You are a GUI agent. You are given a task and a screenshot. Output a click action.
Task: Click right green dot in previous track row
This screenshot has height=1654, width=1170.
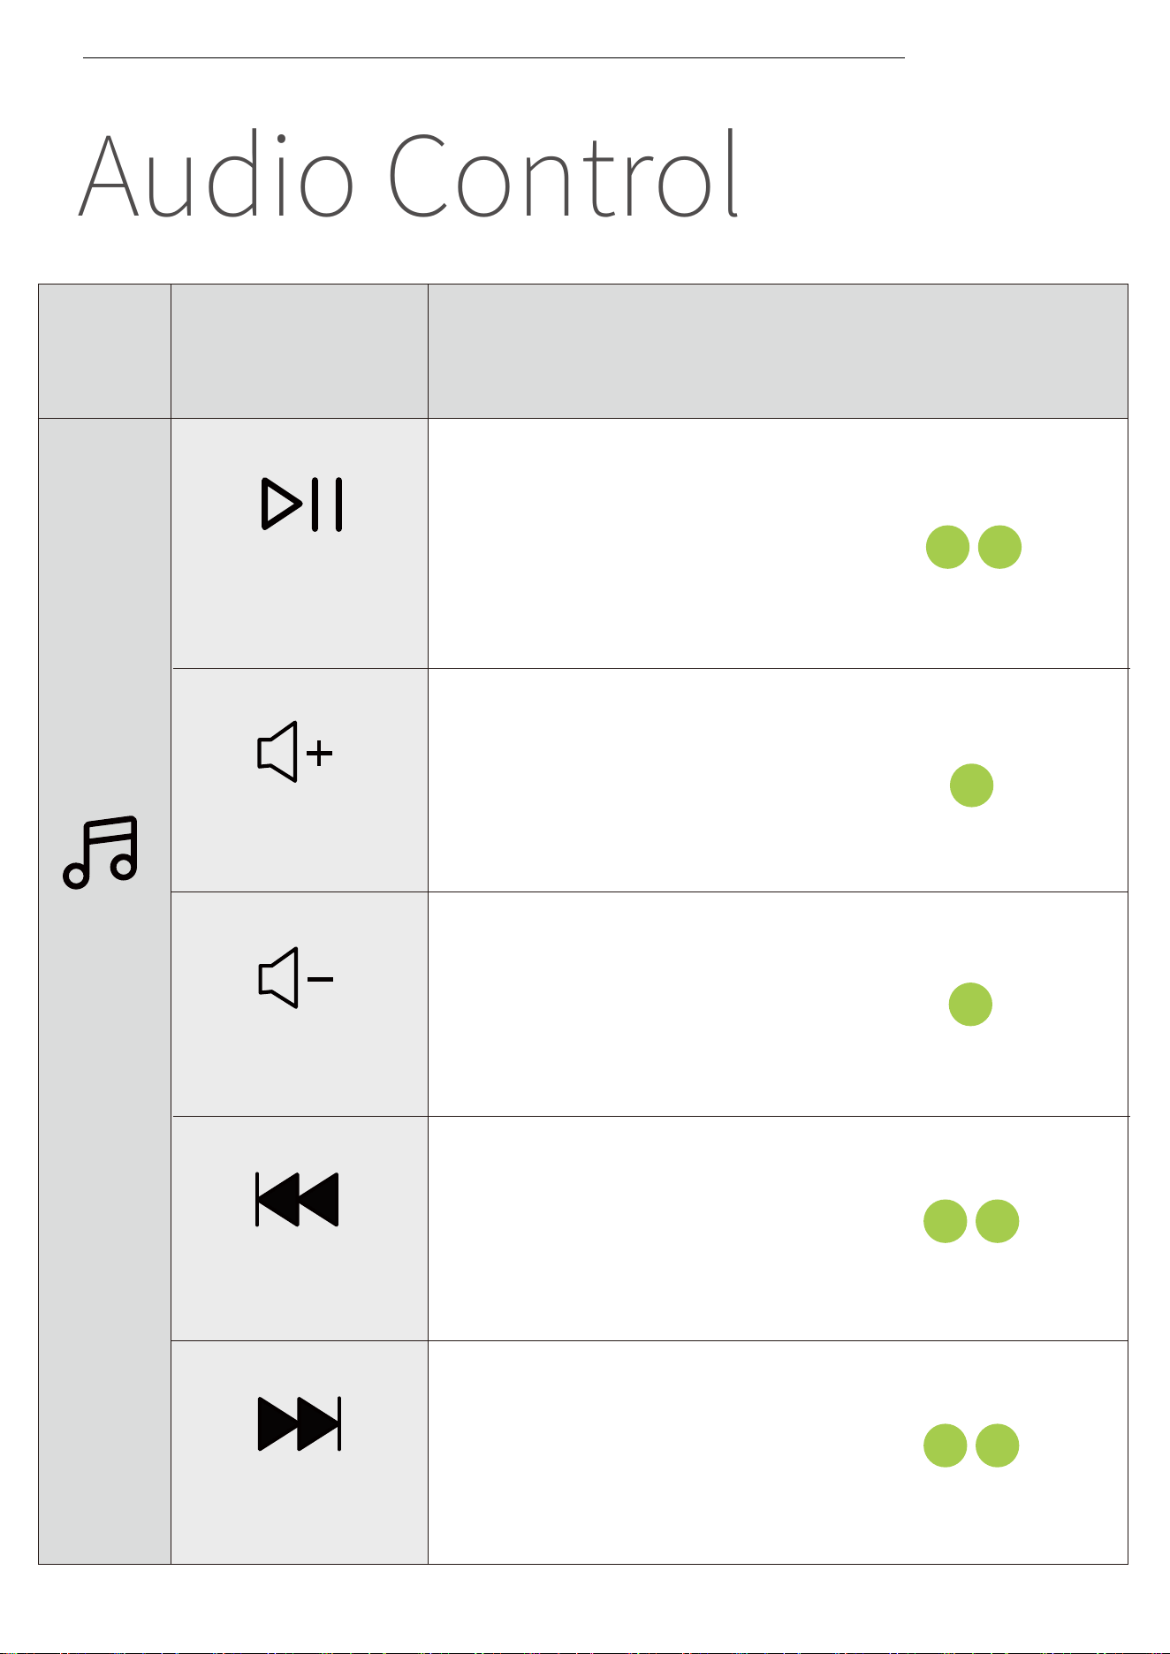997,1221
